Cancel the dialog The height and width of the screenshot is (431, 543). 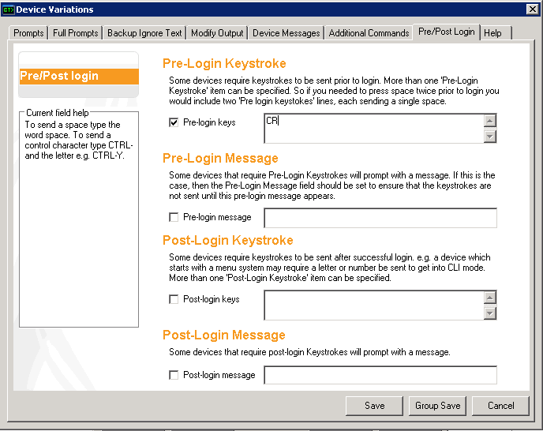tap(500, 406)
